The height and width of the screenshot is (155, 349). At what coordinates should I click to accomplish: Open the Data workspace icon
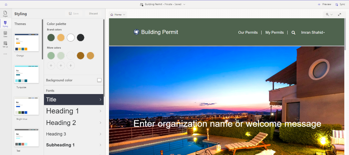[5, 34]
